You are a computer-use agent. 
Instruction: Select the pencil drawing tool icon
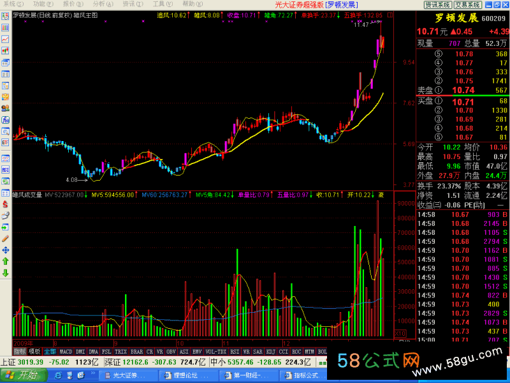tap(5, 239)
